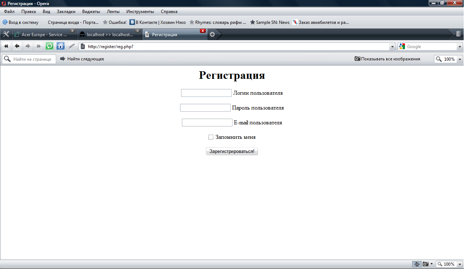The height and width of the screenshot is (269, 464).
Task: Click Найти следующее button
Action: tap(82, 59)
